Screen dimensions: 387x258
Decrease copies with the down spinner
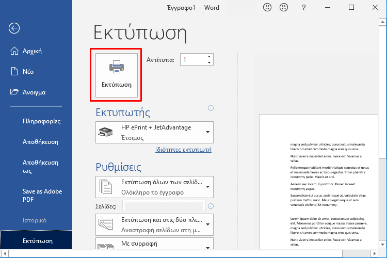209,62
